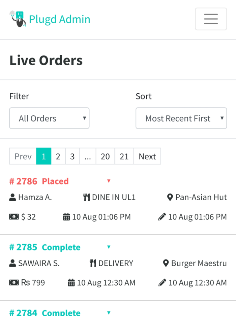Open the All Orders filter dropdown
This screenshot has height=316, width=236.
49,118
